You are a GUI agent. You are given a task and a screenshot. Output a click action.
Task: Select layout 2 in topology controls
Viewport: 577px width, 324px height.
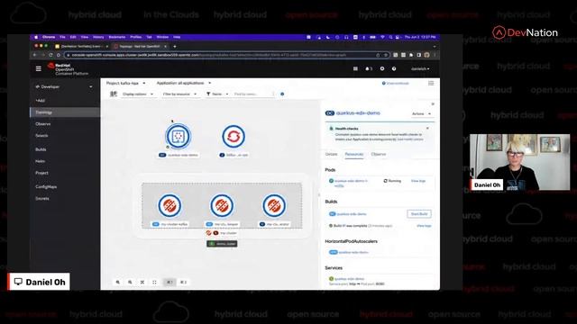[x=183, y=282]
